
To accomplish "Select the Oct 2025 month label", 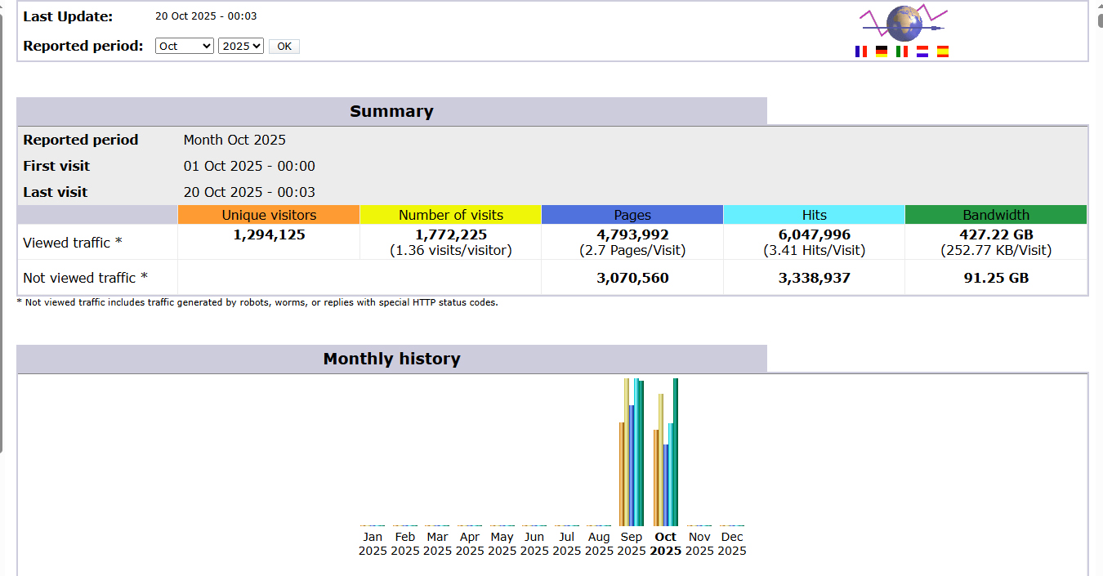I will point(666,543).
